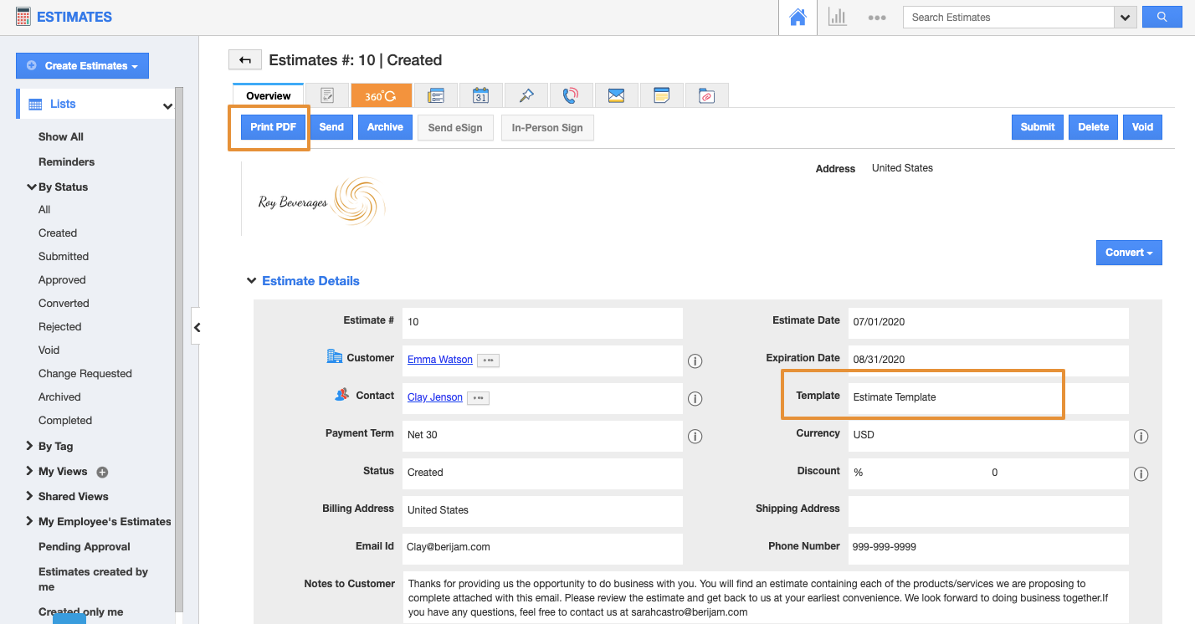1195x624 pixels.
Task: Click info icon next to Currency field
Action: [x=1141, y=437]
